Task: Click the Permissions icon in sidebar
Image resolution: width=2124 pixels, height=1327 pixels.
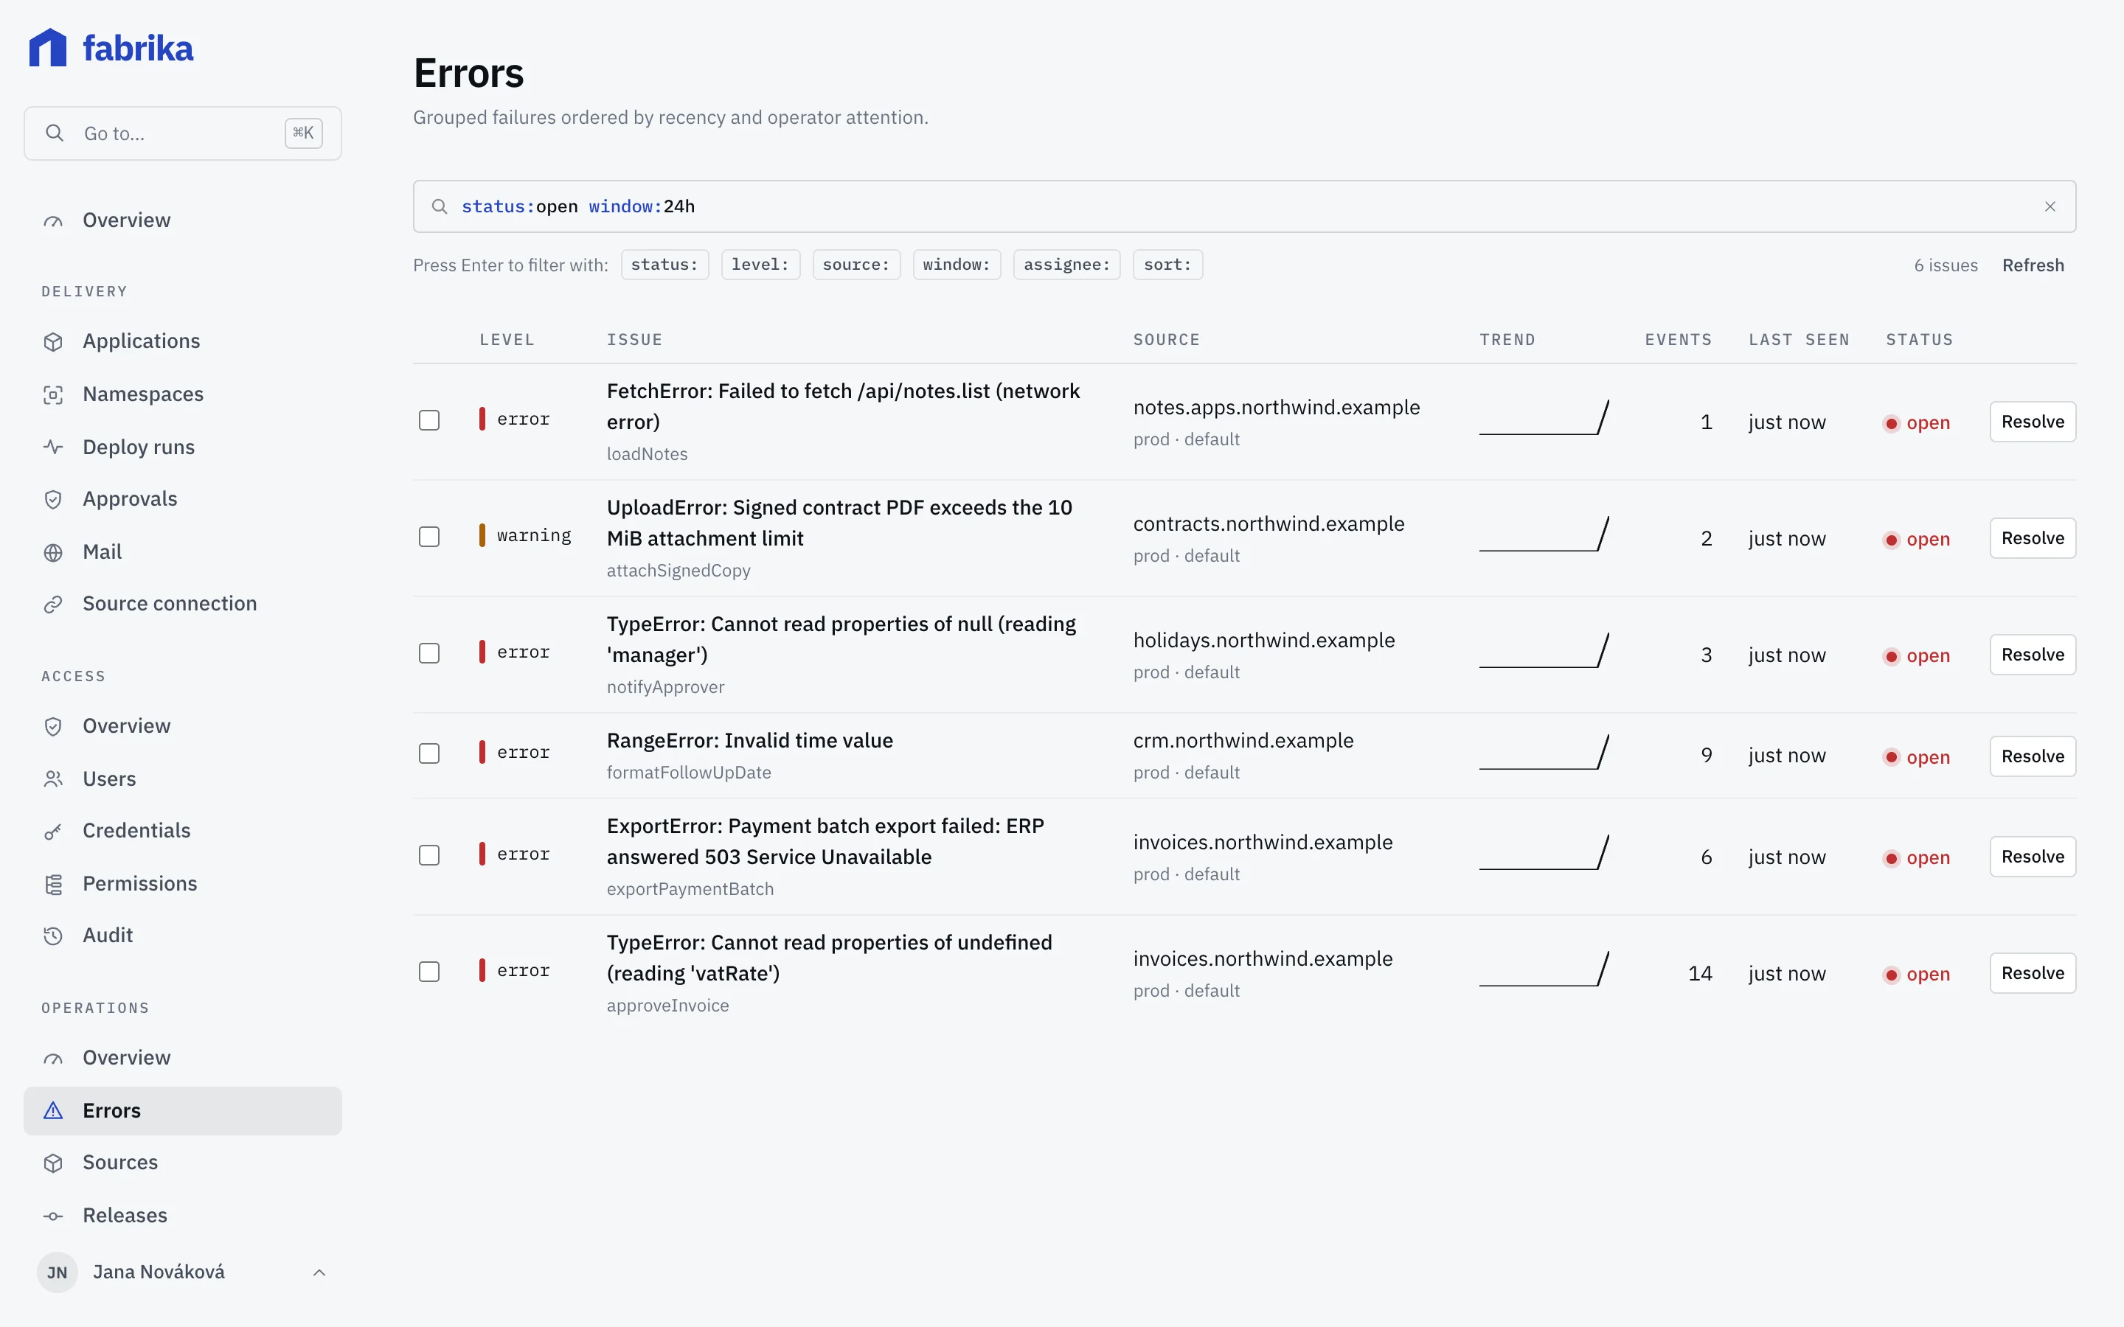Action: tap(54, 884)
